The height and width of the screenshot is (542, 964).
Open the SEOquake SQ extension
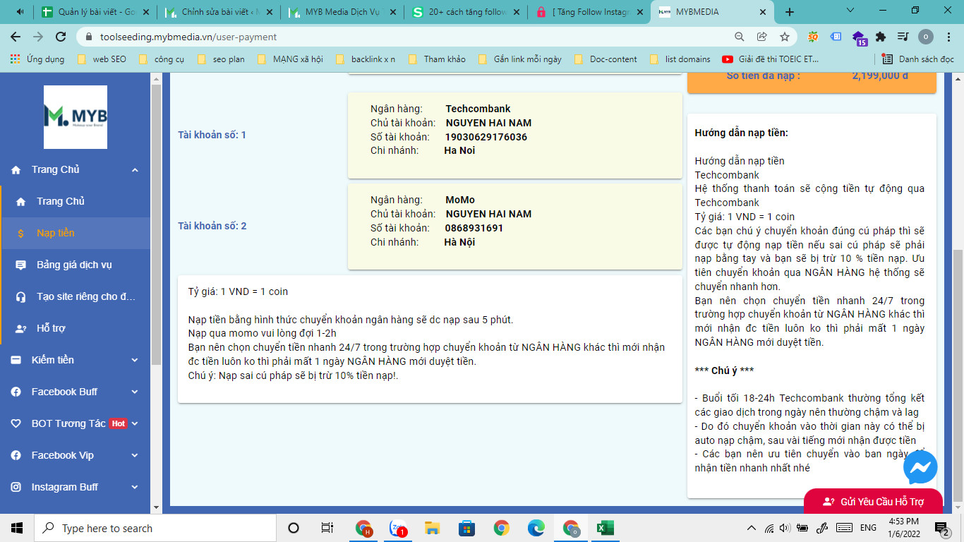point(813,37)
